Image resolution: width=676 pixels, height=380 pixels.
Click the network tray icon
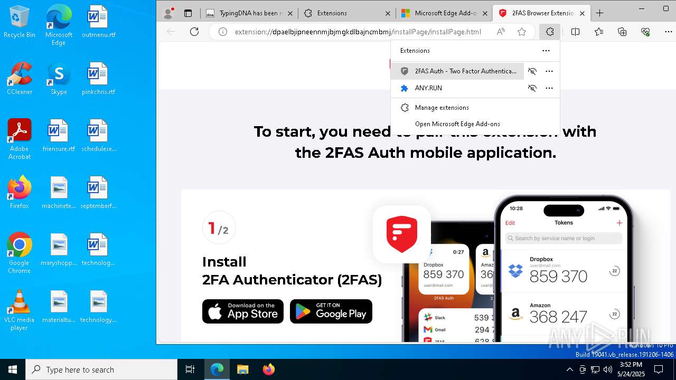[x=595, y=369]
